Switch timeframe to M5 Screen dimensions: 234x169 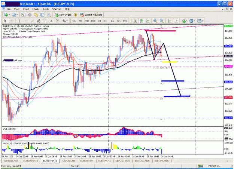pos(80,21)
